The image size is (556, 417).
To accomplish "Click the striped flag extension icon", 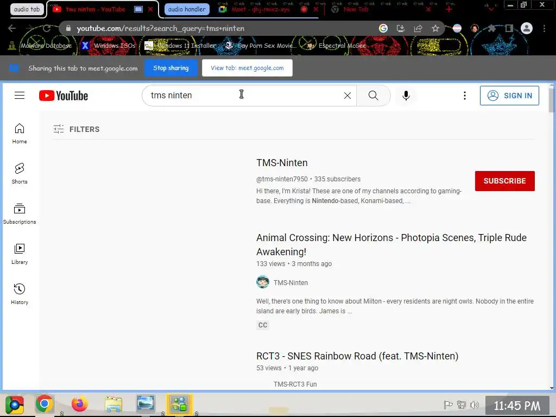I will pyautogui.click(x=457, y=28).
